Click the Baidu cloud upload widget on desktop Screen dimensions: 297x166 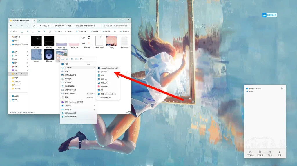269,15
